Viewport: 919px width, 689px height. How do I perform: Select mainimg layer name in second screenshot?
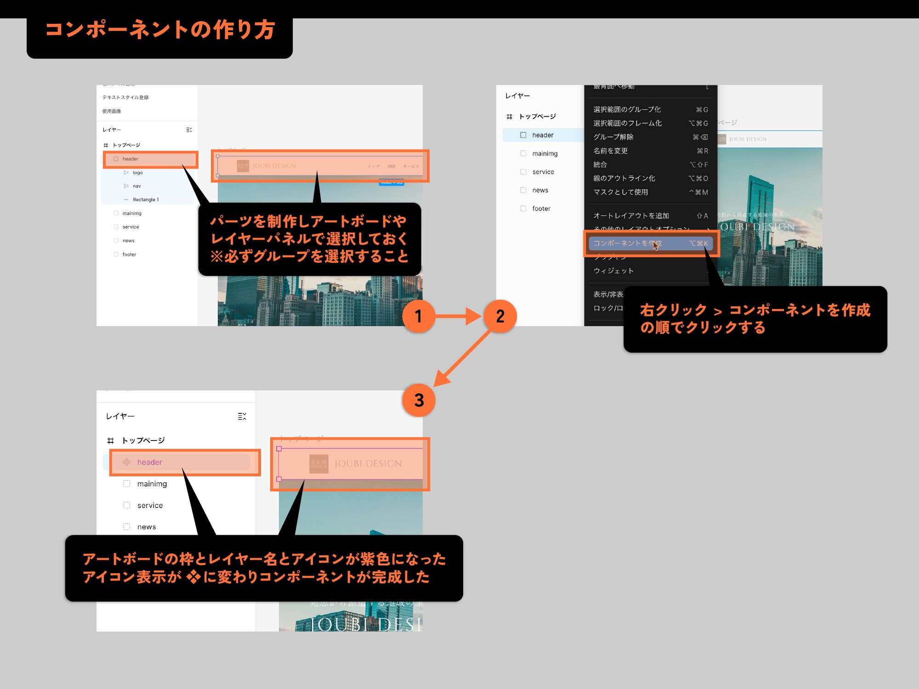pos(545,153)
